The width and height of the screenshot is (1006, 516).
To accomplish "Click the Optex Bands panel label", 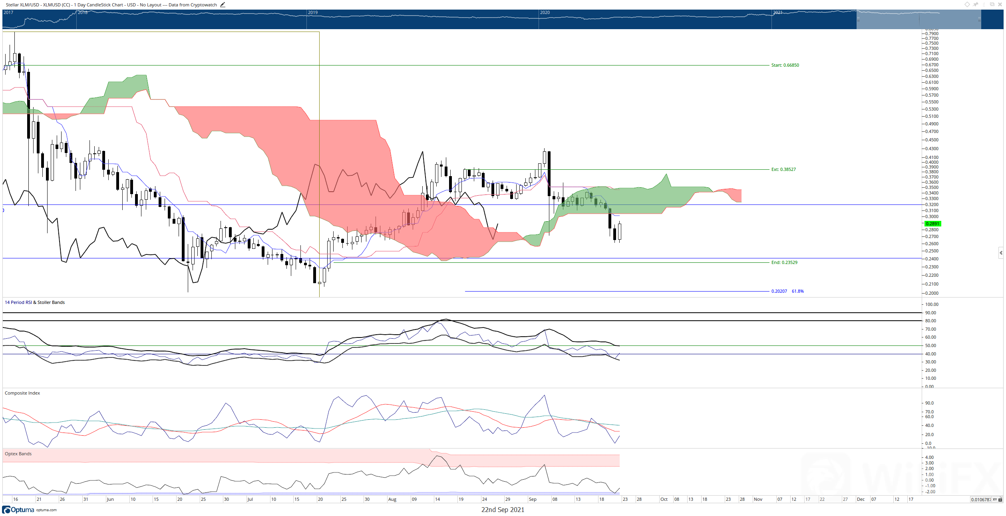I will tap(18, 454).
